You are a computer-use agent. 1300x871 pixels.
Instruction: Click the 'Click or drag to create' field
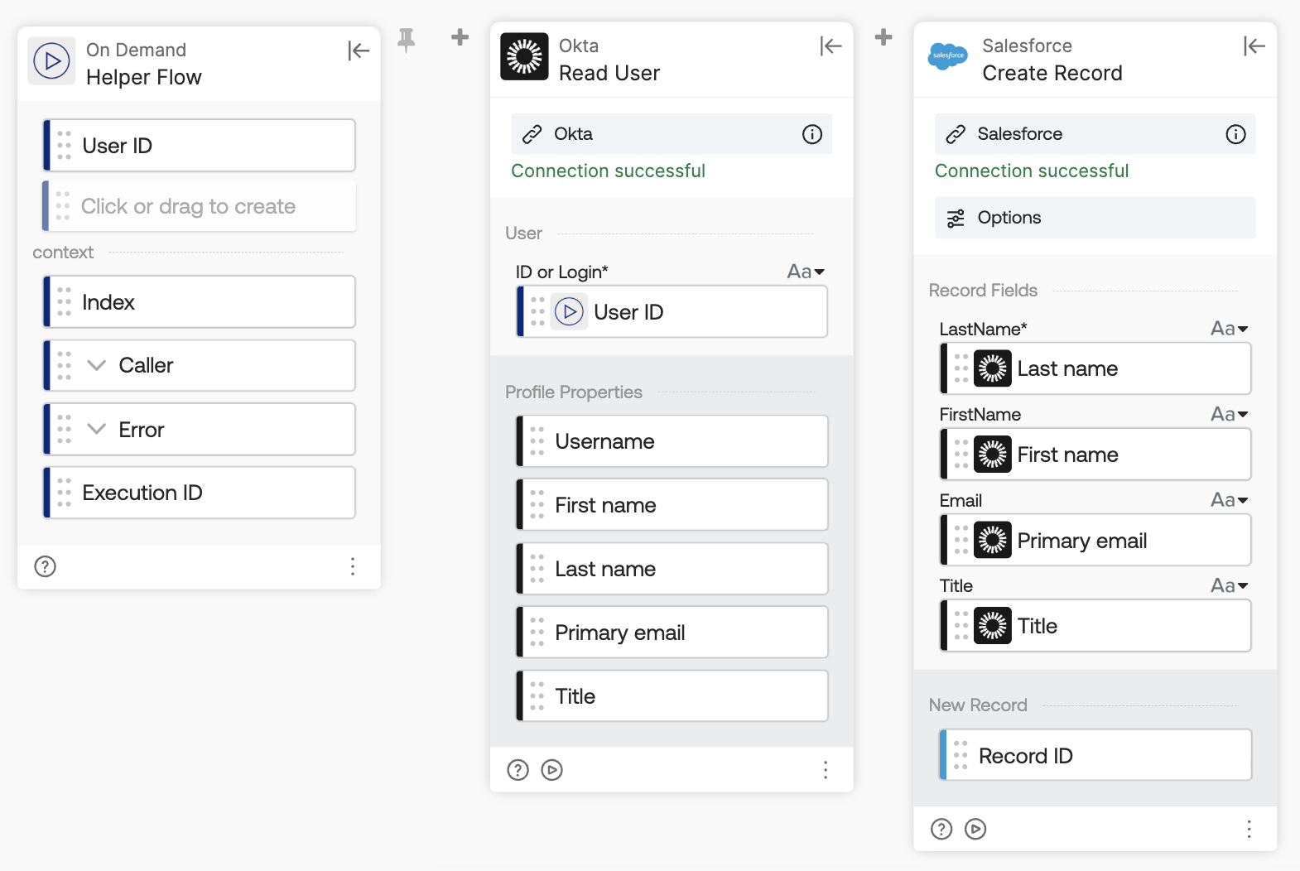tap(199, 206)
